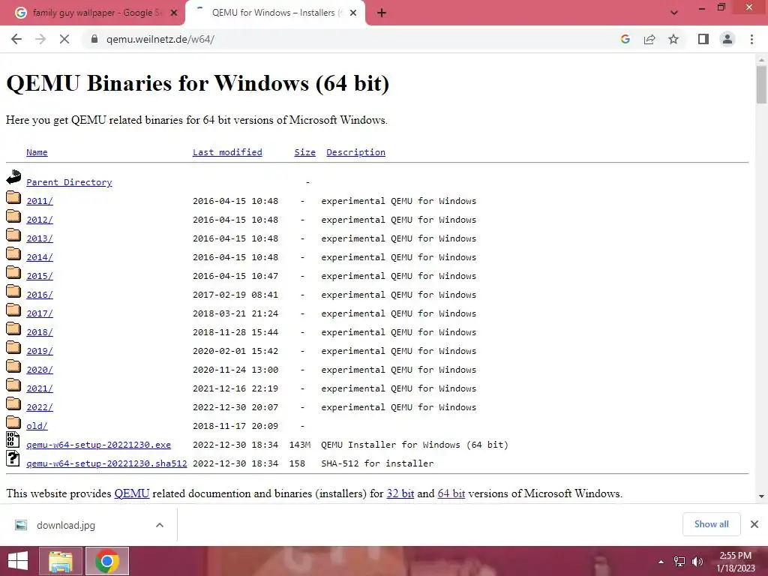Open the 2021/ directory link
768x576 pixels.
[x=40, y=388]
